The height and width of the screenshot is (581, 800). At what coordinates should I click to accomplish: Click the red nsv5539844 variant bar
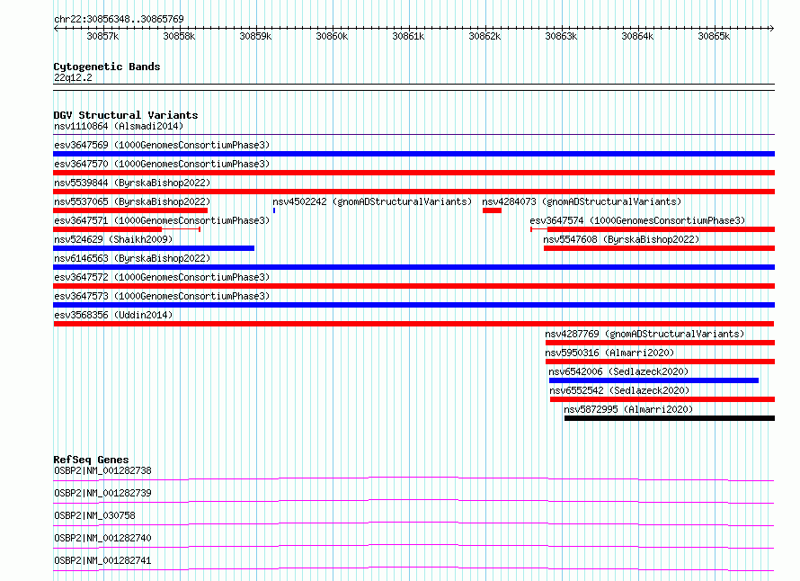pyautogui.click(x=413, y=192)
